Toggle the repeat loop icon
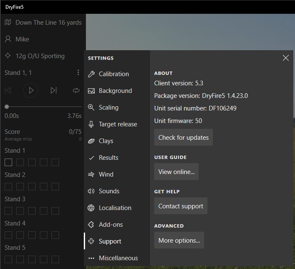Screen dimensions: 295x269 76,90
